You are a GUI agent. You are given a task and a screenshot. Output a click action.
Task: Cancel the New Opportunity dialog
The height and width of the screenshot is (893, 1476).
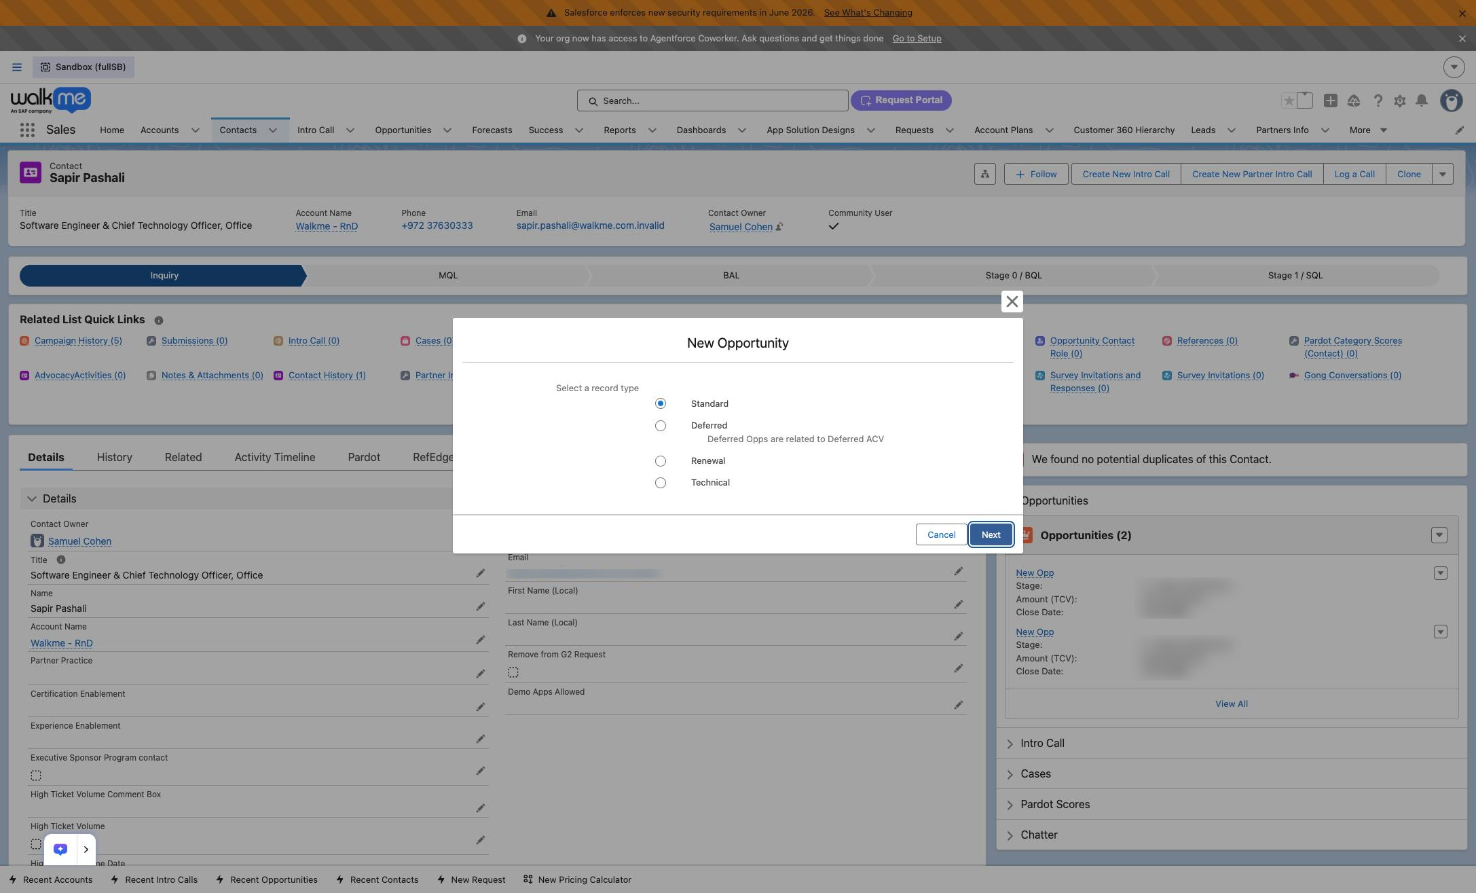click(942, 535)
